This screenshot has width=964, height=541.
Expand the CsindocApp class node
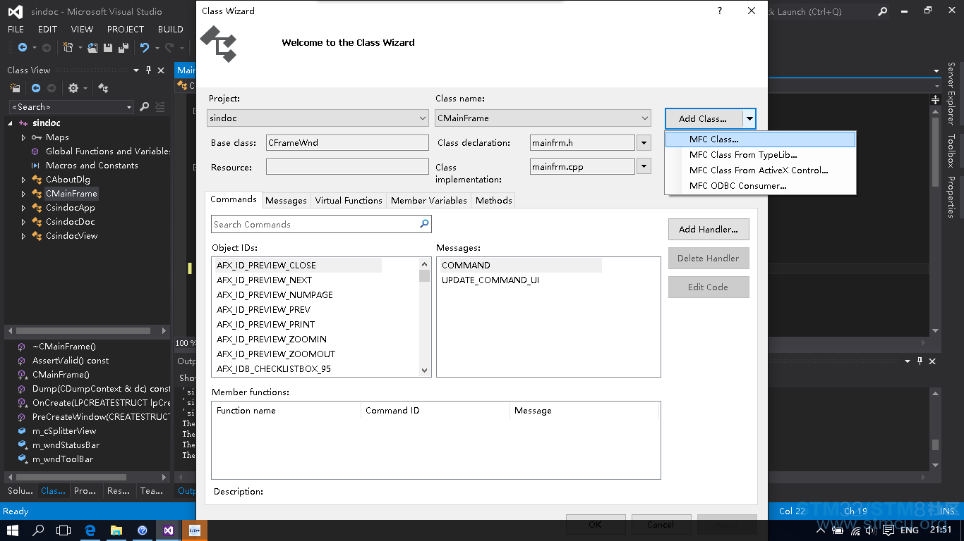(x=23, y=208)
